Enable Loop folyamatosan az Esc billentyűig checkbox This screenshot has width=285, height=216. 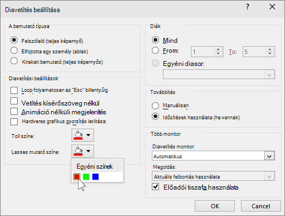tap(14, 90)
